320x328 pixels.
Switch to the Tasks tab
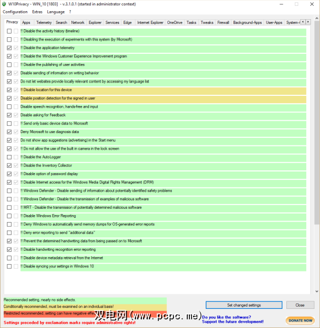191,22
